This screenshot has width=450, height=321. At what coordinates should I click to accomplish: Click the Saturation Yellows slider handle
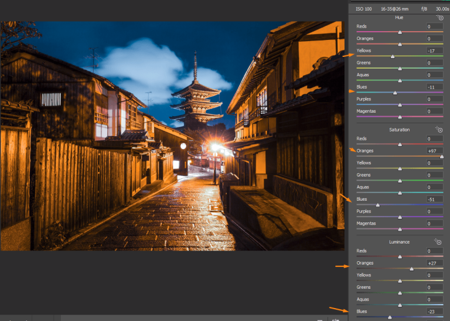click(x=400, y=168)
